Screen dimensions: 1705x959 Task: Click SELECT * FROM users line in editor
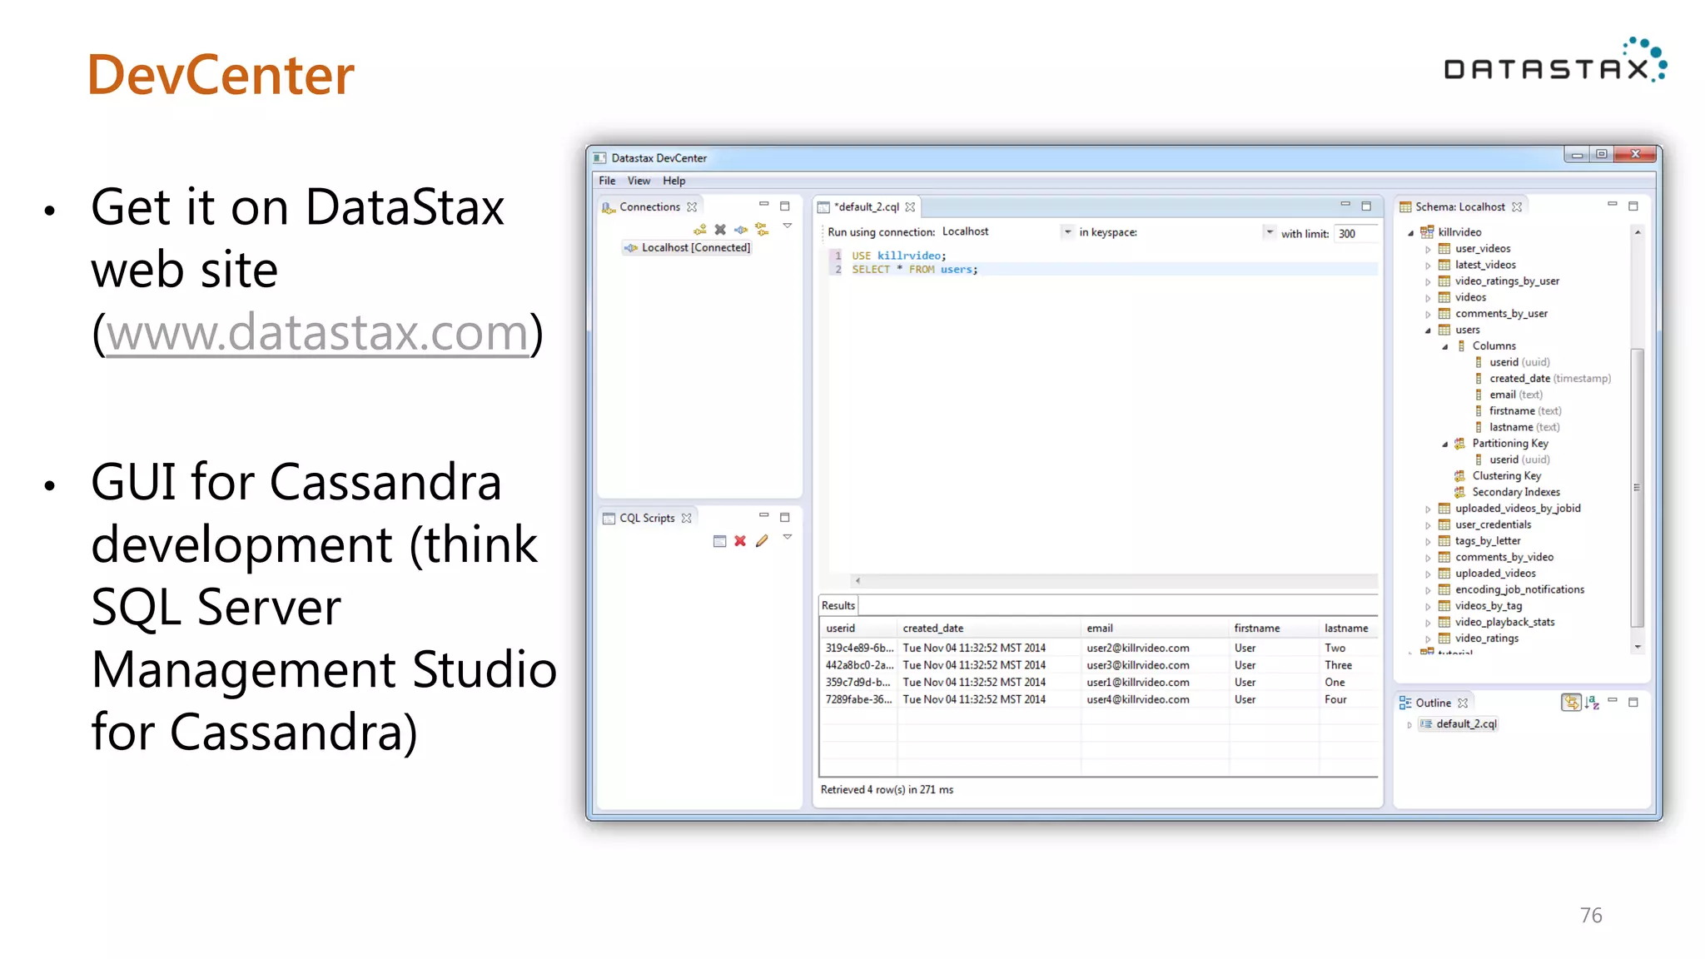click(914, 270)
